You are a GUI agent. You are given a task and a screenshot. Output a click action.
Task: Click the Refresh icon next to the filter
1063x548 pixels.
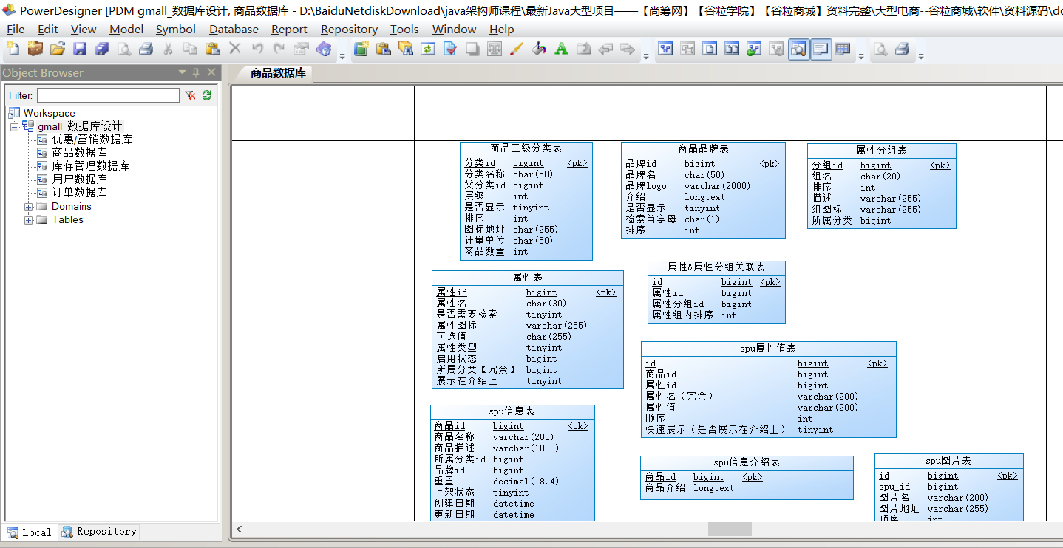pyautogui.click(x=206, y=95)
